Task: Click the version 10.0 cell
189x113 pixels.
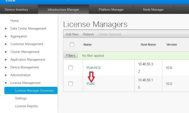Action: [169, 84]
